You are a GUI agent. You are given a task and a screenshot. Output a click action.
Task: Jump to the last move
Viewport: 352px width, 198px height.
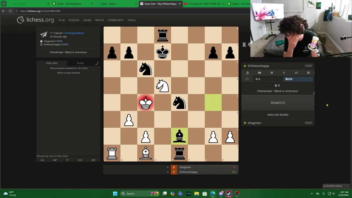click(296, 73)
